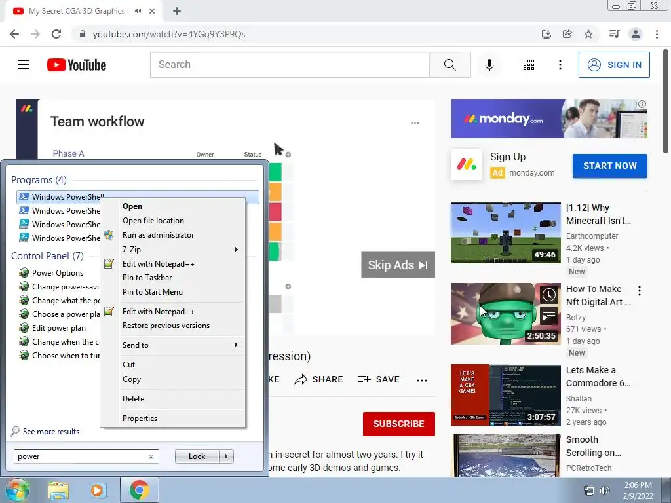Click the ad info icon on monday banner
Screen dimensions: 671x503
(642, 104)
